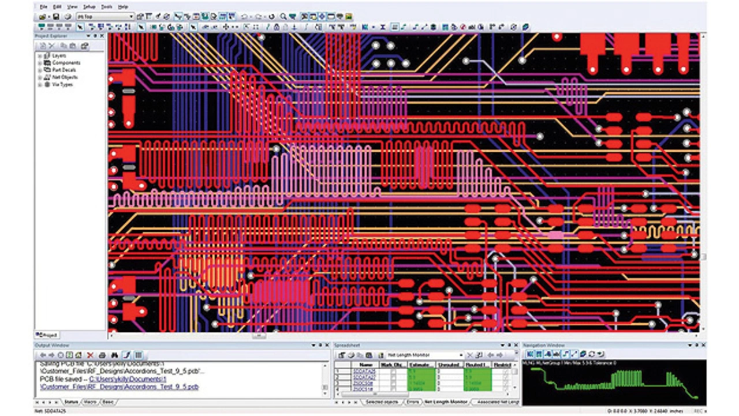
Task: Click the Save icon in the top toolbar
Action: click(x=55, y=17)
